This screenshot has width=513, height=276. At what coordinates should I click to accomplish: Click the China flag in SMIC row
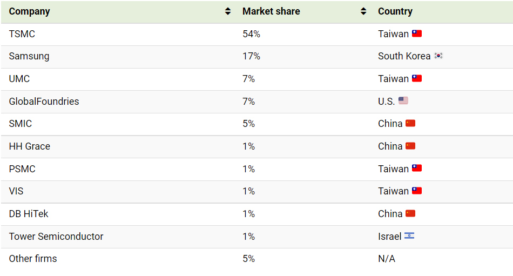pyautogui.click(x=410, y=123)
